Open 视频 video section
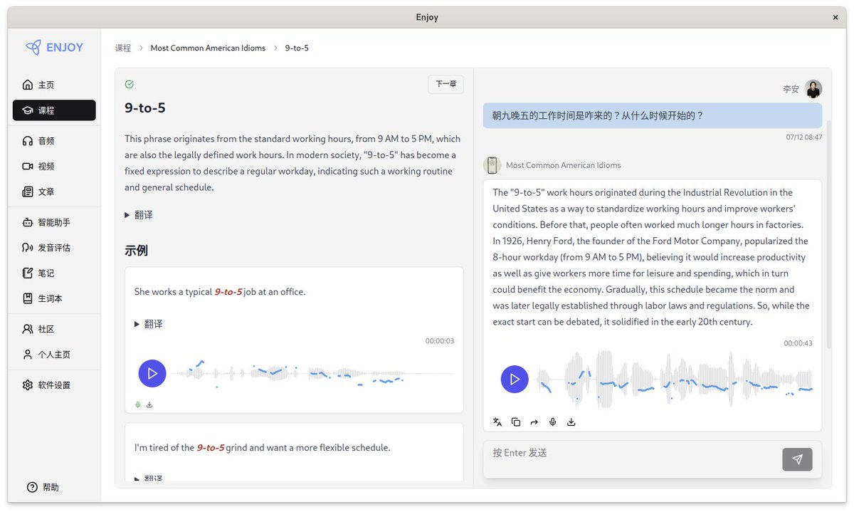Screen dimensions: 854x512 (54, 166)
